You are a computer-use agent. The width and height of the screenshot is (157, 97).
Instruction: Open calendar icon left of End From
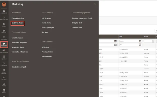[x=115, y=41]
